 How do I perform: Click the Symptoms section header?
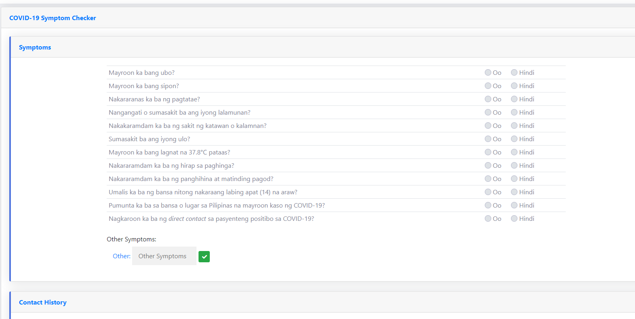[35, 47]
